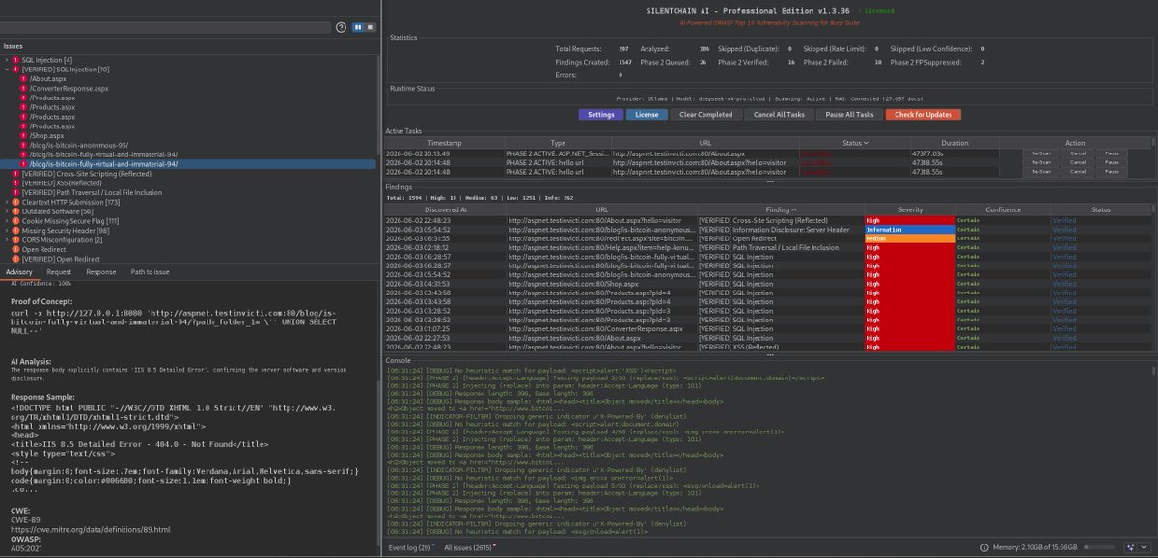Open SilentChain Settings button
This screenshot has width=1158, height=558.
[600, 115]
